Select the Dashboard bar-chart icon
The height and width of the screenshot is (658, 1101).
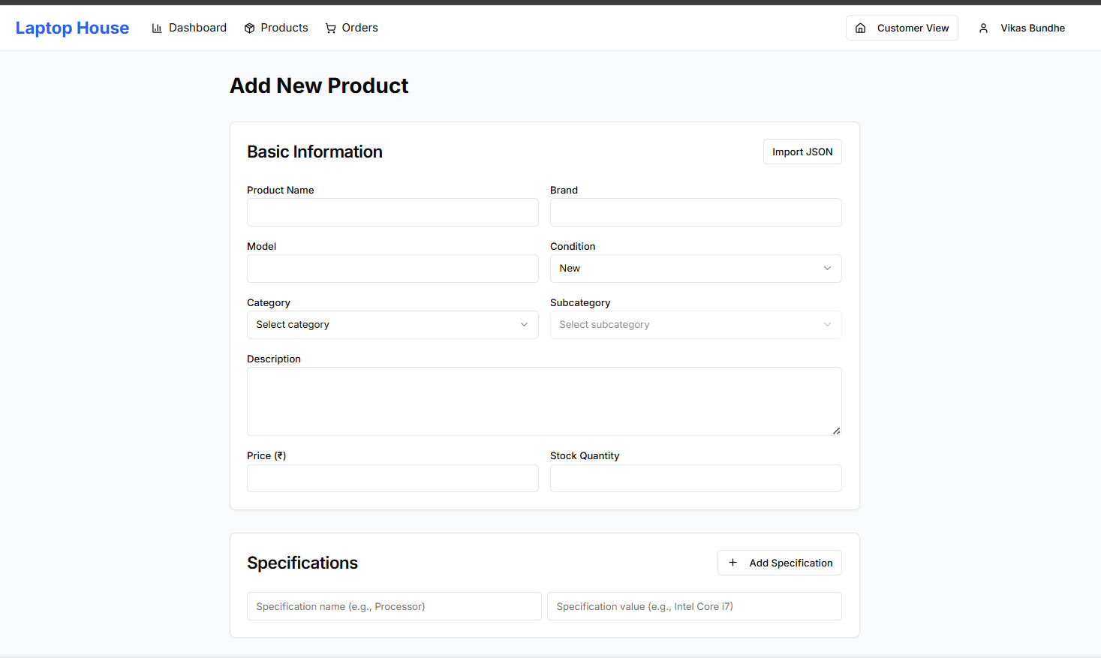tap(157, 27)
